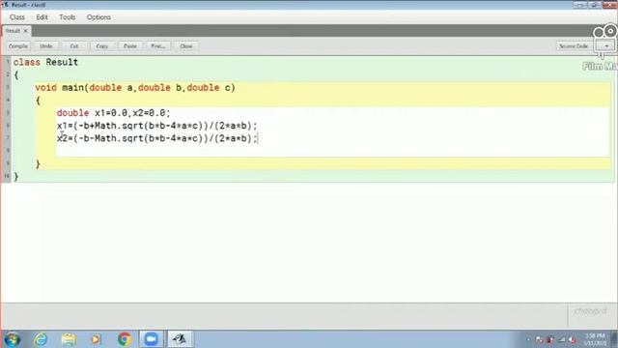Image resolution: width=618 pixels, height=348 pixels.
Task: Click the 'changed' status indicator
Action: tap(590, 311)
